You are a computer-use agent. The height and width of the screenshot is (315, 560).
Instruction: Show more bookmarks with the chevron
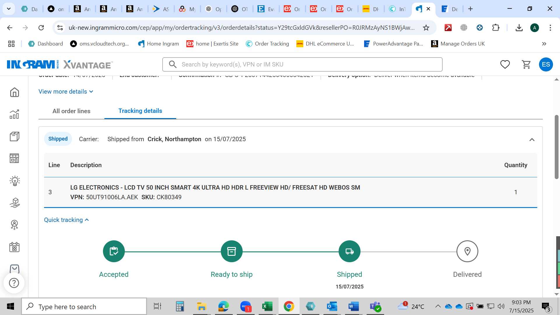coord(544,44)
